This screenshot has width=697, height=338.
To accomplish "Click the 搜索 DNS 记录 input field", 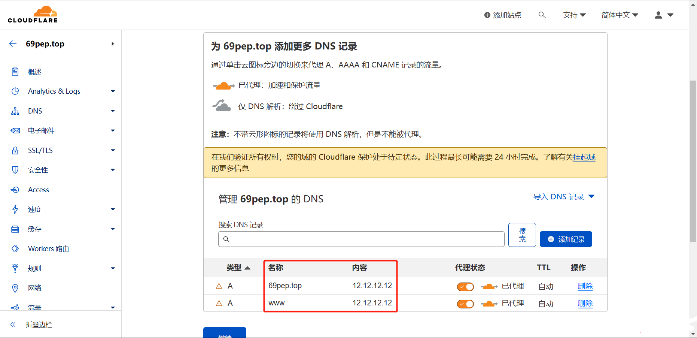I will pos(361,239).
